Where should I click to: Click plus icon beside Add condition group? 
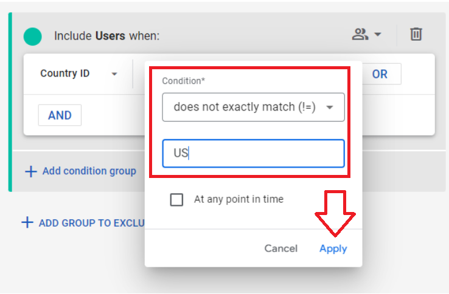point(31,171)
